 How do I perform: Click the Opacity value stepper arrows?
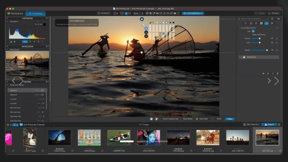(277, 50)
